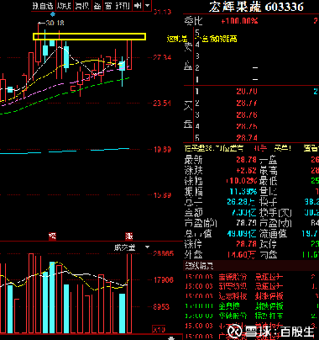Click the red marker tag left of 涨
This screenshot has width=319, height=340.
pos(52,236)
